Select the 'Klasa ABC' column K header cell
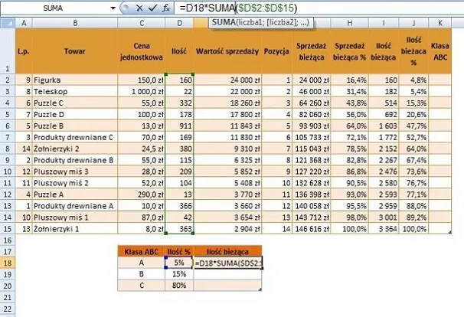This screenshot has height=317, width=464. [440, 51]
